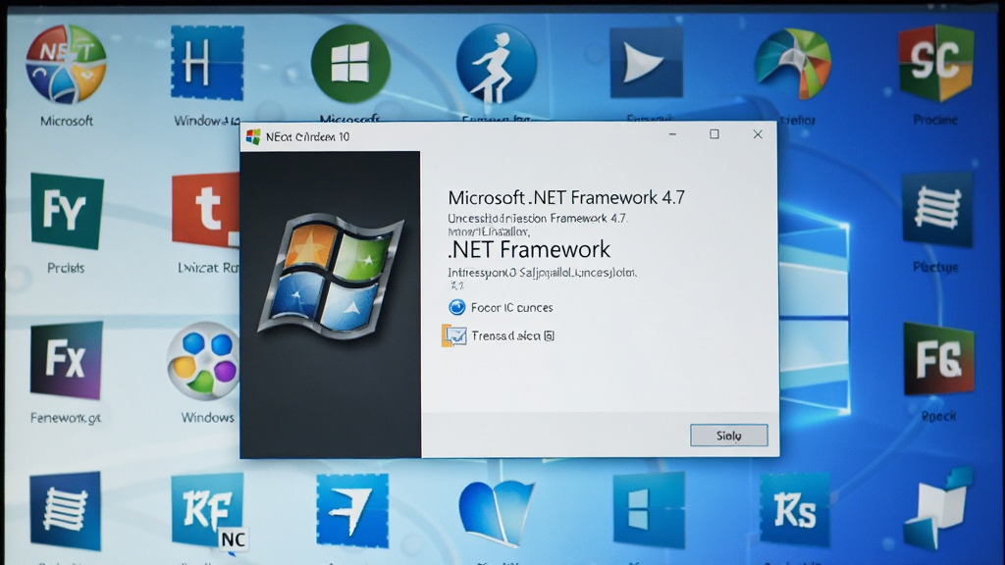The width and height of the screenshot is (1005, 565).
Task: Open the green Fy icon labeled Prcids
Action: 67,211
